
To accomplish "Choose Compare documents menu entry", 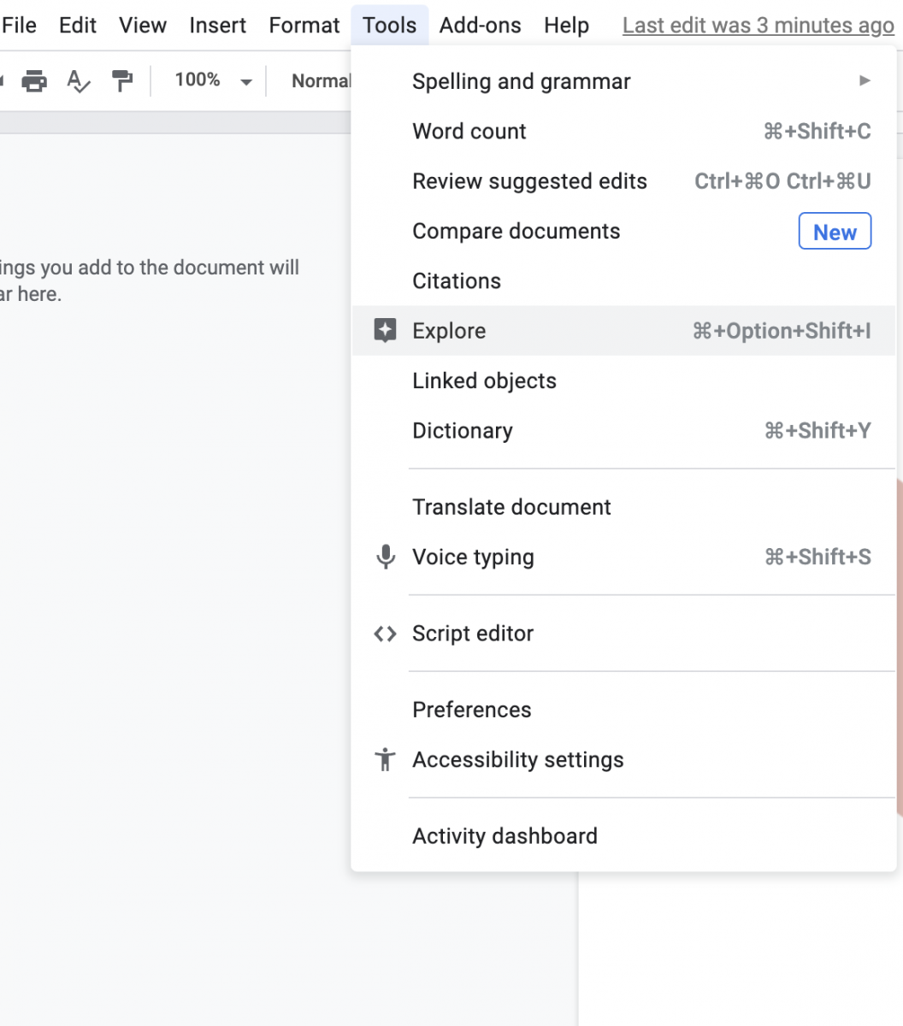I will click(623, 232).
